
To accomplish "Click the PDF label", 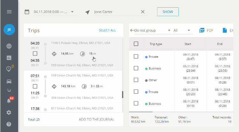I will pyautogui.click(x=210, y=30).
